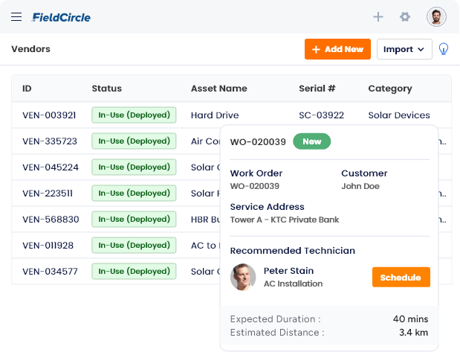
Task: Click Tower A - KTC Private Bank address
Action: (285, 220)
